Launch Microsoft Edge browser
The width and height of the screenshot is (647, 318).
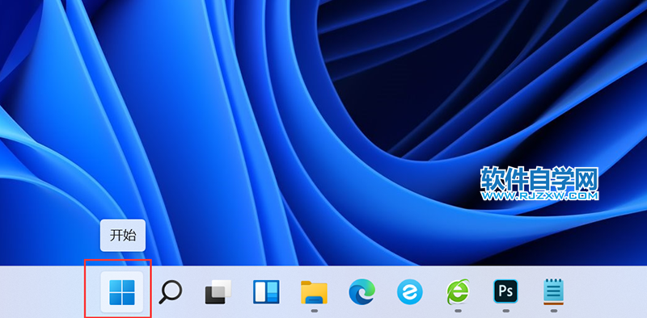(362, 291)
